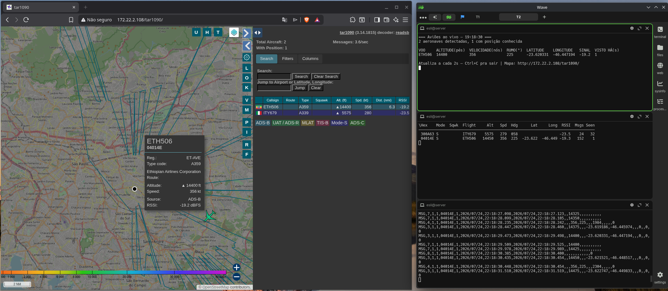Click the Clear Search button

pyautogui.click(x=326, y=77)
